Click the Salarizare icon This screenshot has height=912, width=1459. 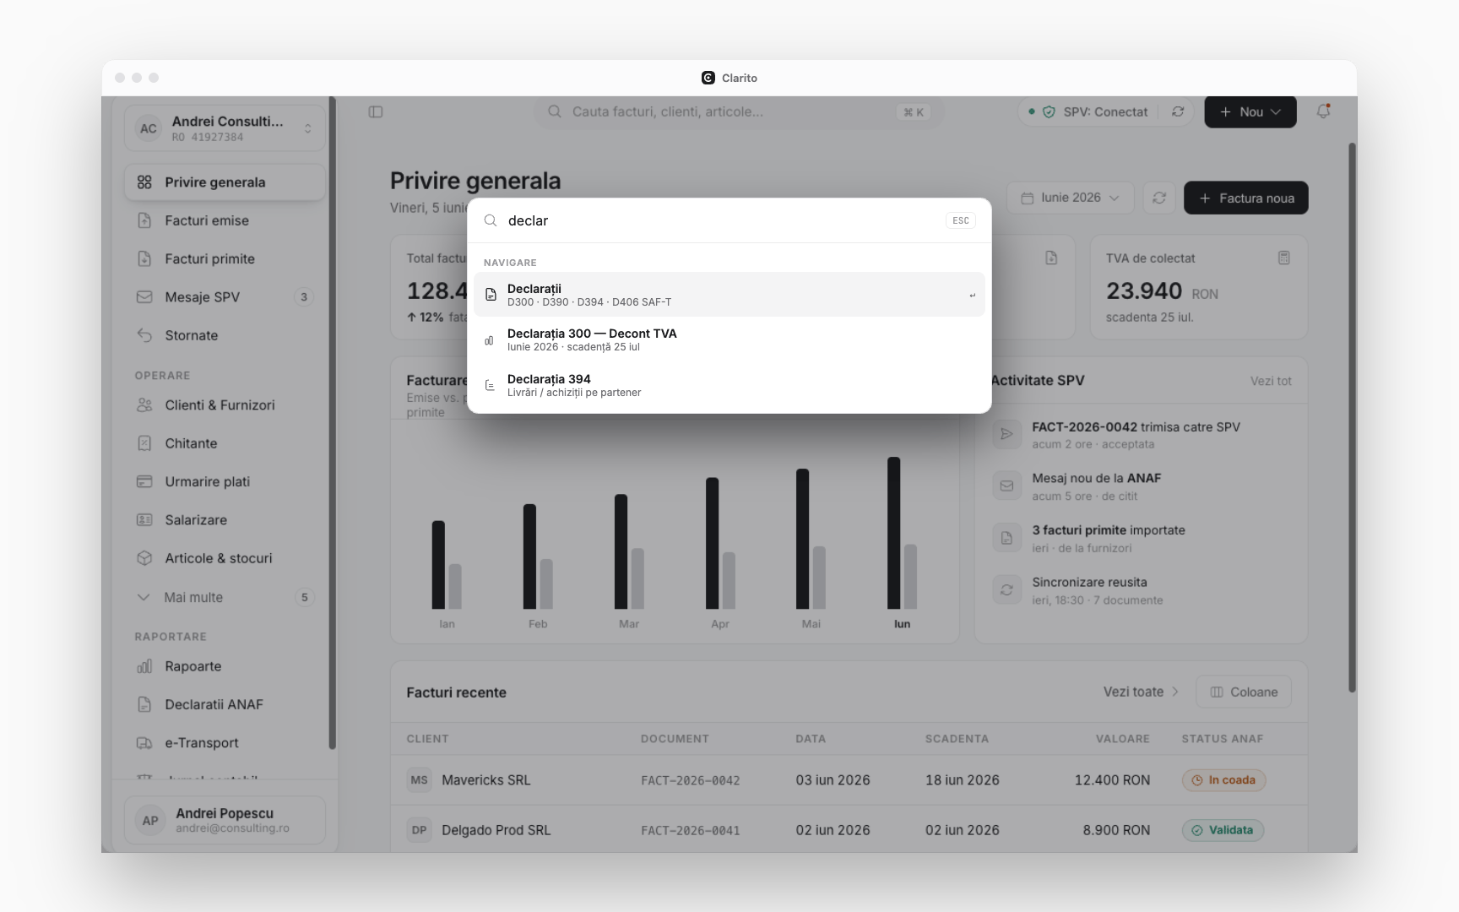coord(144,520)
